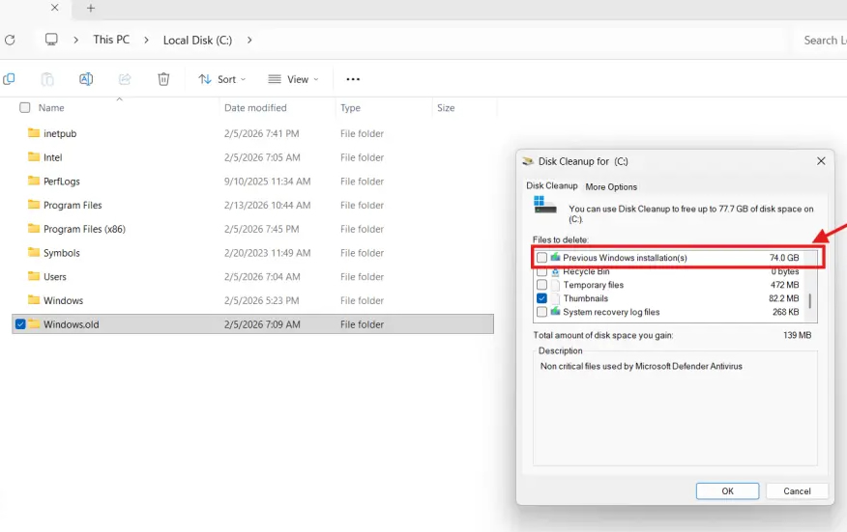
Task: Open the View dropdown
Action: [x=293, y=79]
